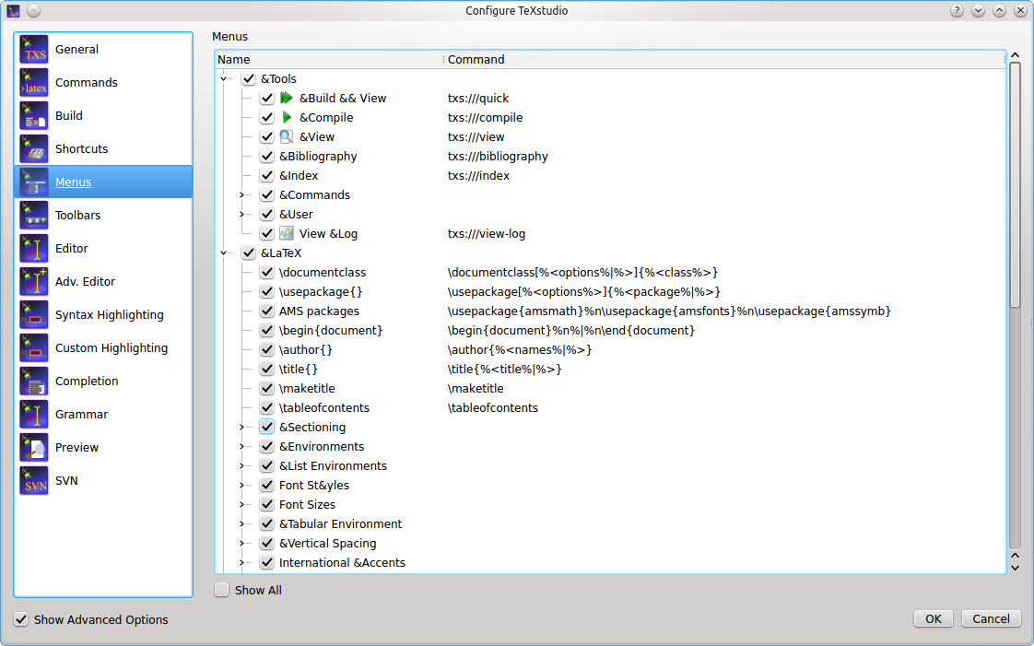This screenshot has height=646, width=1034.
Task: Disable Show Advanced Options
Action: tap(21, 619)
